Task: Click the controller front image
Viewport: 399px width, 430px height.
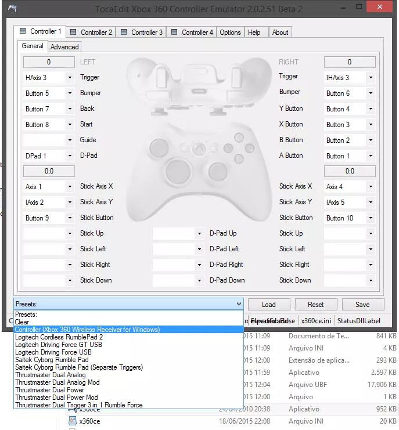Action: [x=200, y=173]
